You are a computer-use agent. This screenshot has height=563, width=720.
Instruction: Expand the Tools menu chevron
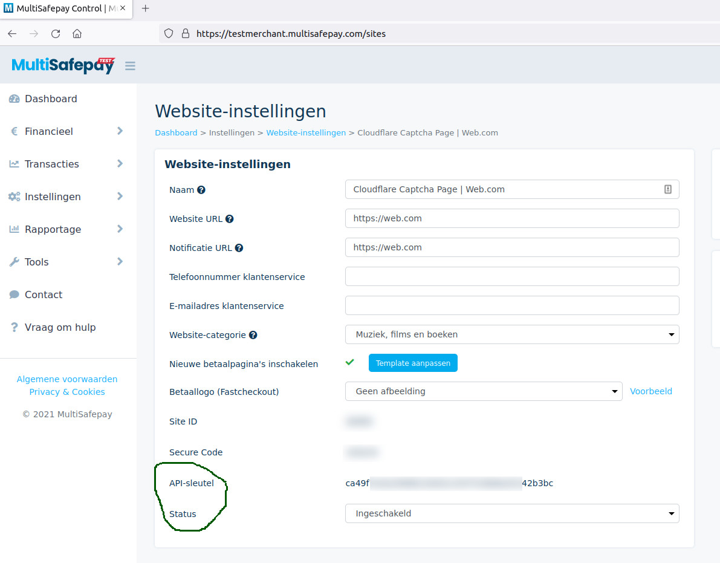point(120,261)
